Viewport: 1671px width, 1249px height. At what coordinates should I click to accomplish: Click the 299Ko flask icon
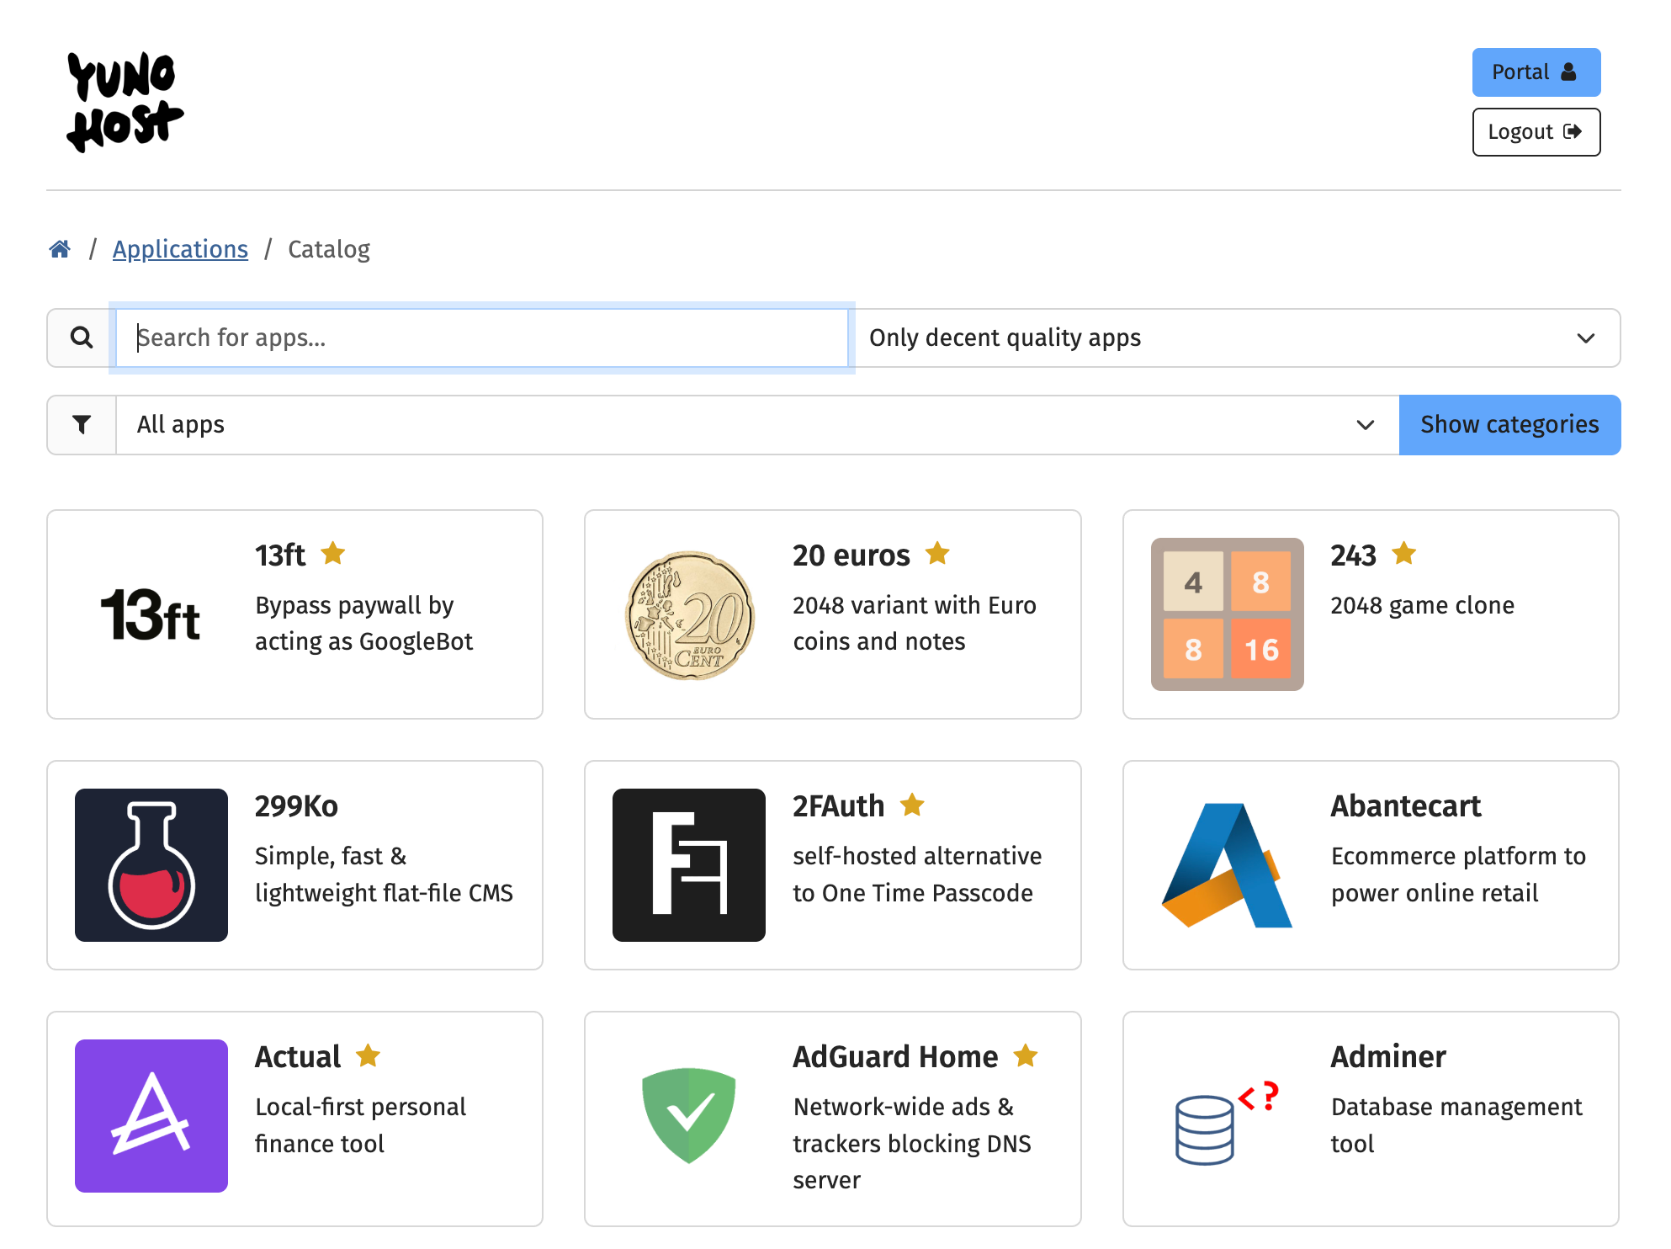tap(151, 864)
